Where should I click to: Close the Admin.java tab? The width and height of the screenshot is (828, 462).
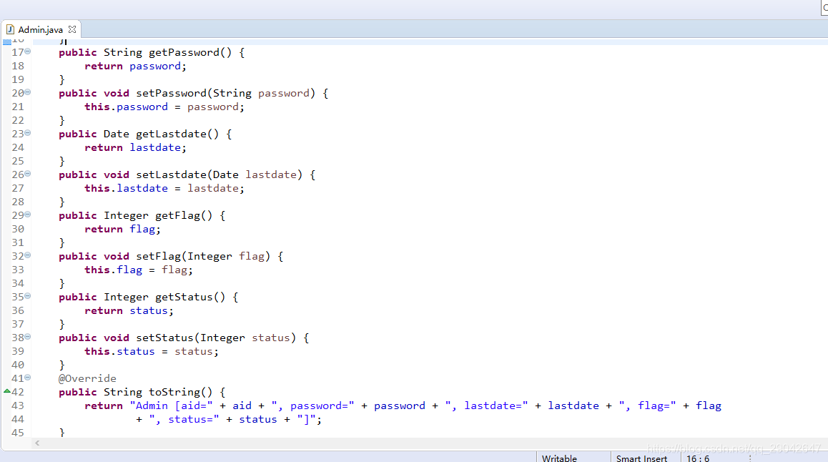72,29
